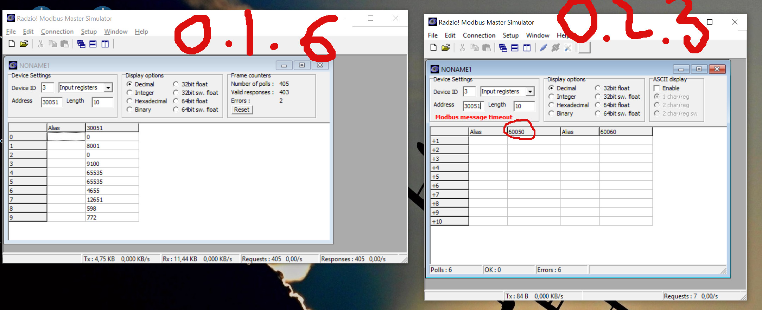This screenshot has height=310, width=762.
Task: Click Cut scissors icon in right window toolbar
Action: coord(463,48)
